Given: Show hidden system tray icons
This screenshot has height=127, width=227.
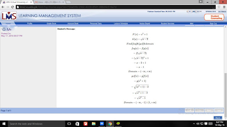Looking at the screenshot, I should coord(194,124).
